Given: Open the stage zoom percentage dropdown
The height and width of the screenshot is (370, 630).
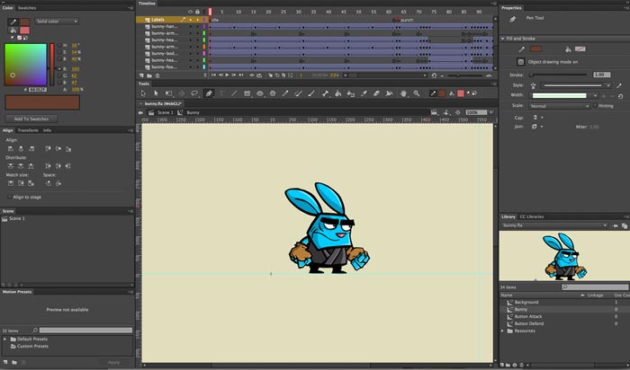Looking at the screenshot, I should pos(491,112).
